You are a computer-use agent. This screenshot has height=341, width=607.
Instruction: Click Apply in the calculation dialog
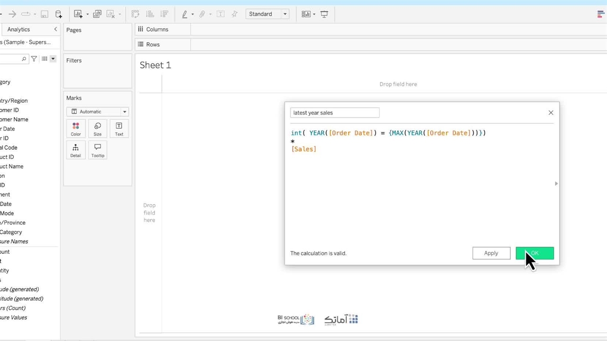click(x=491, y=253)
